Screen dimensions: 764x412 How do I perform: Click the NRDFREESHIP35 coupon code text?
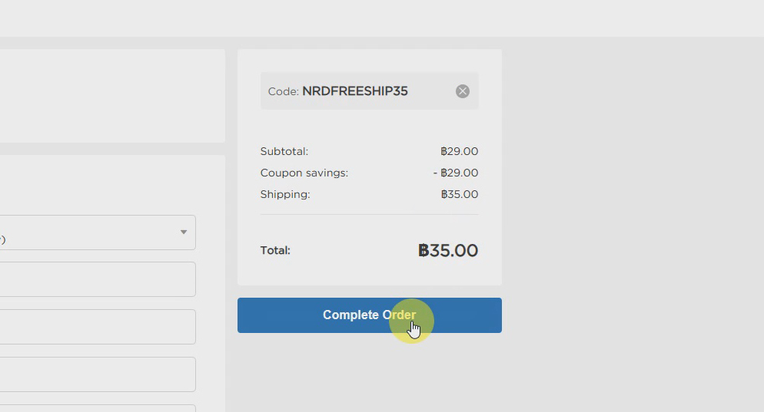click(355, 91)
